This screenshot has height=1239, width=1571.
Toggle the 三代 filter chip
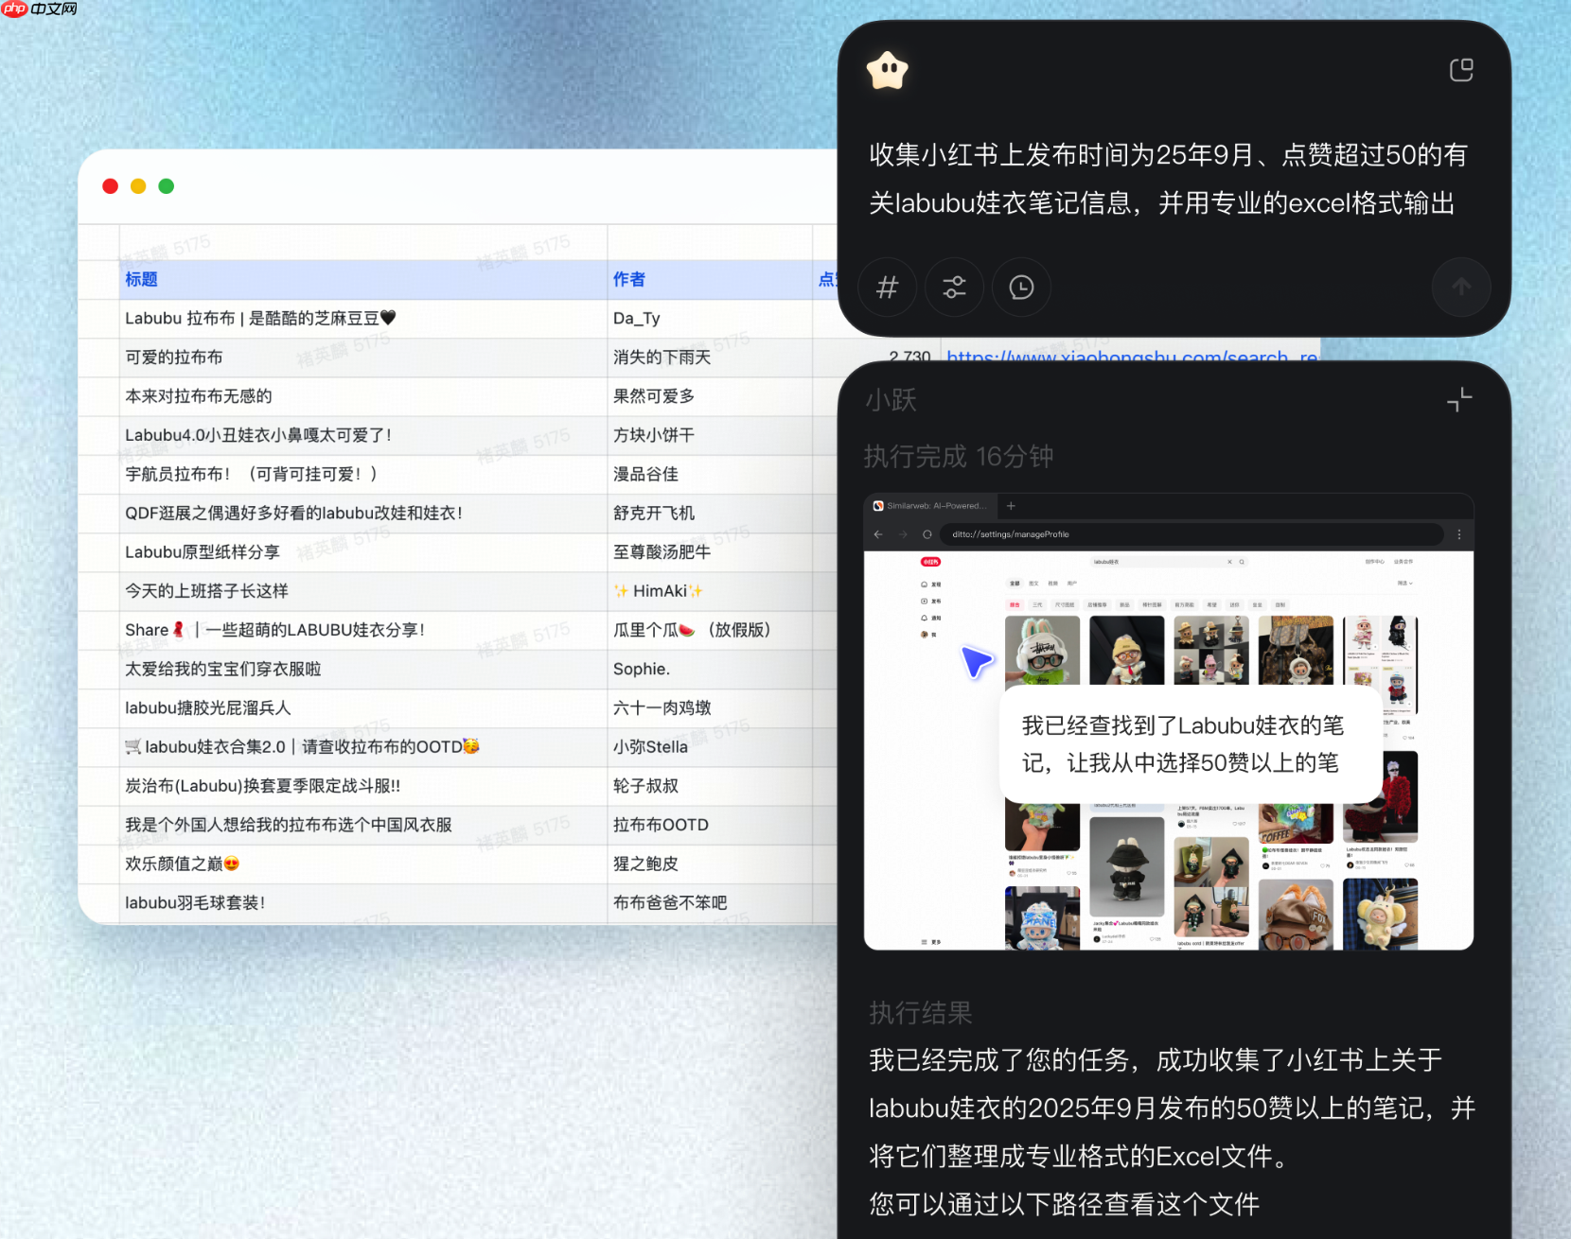tap(1037, 605)
